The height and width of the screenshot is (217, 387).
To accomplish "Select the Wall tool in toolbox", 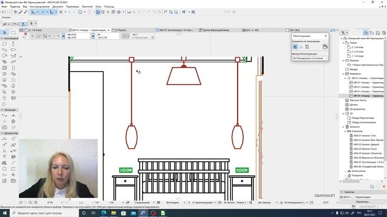I will point(4,44).
